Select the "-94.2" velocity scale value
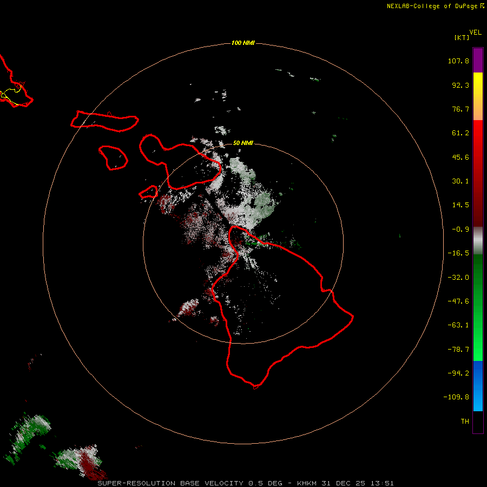The image size is (487, 487). coord(458,373)
